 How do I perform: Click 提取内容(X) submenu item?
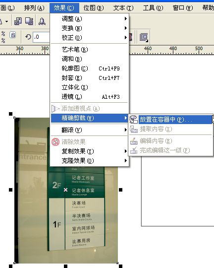170,129
